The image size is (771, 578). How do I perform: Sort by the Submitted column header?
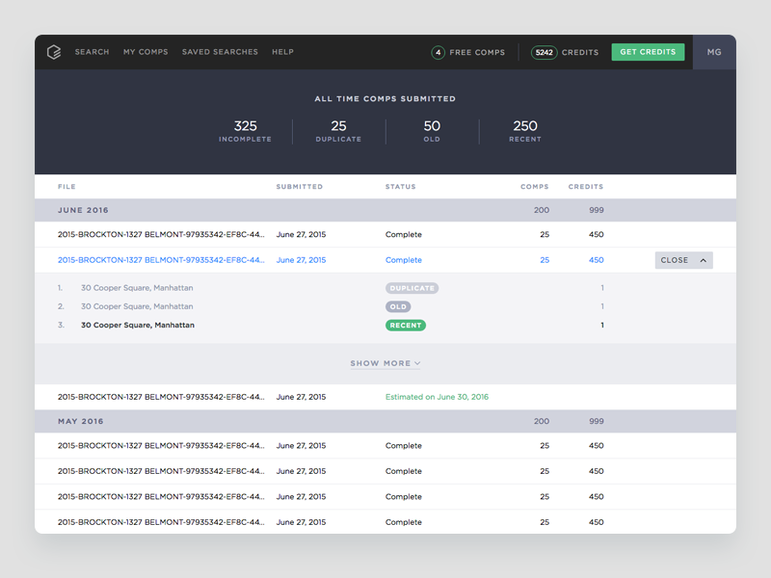(299, 187)
